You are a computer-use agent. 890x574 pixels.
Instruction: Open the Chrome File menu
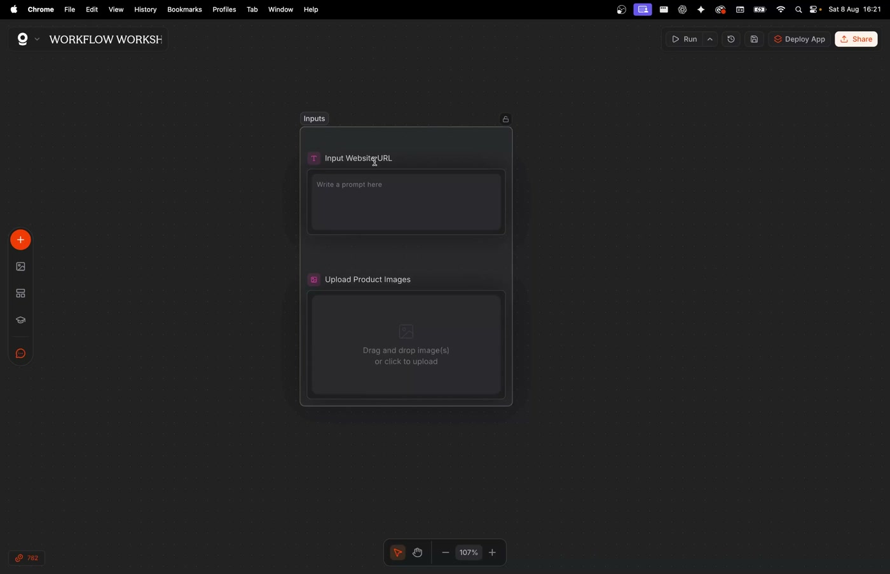[x=69, y=10]
